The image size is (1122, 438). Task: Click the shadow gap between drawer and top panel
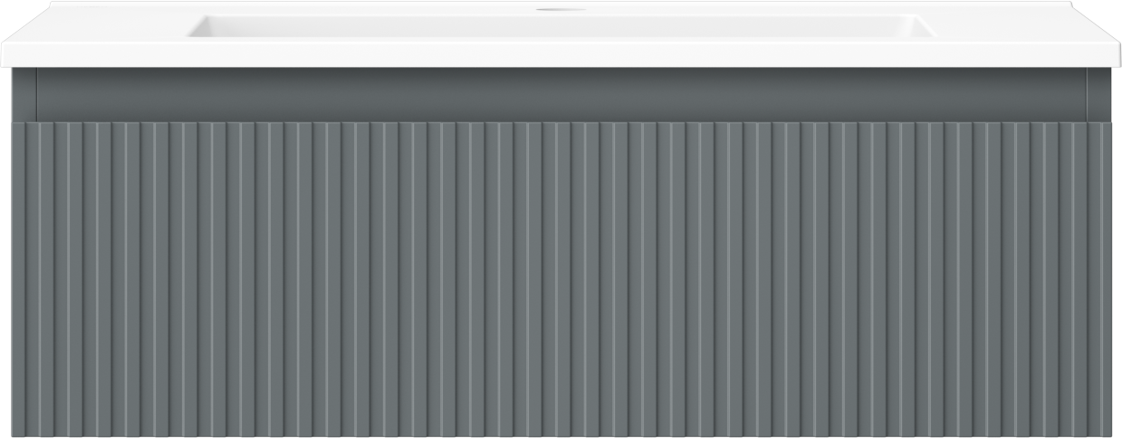(561, 120)
